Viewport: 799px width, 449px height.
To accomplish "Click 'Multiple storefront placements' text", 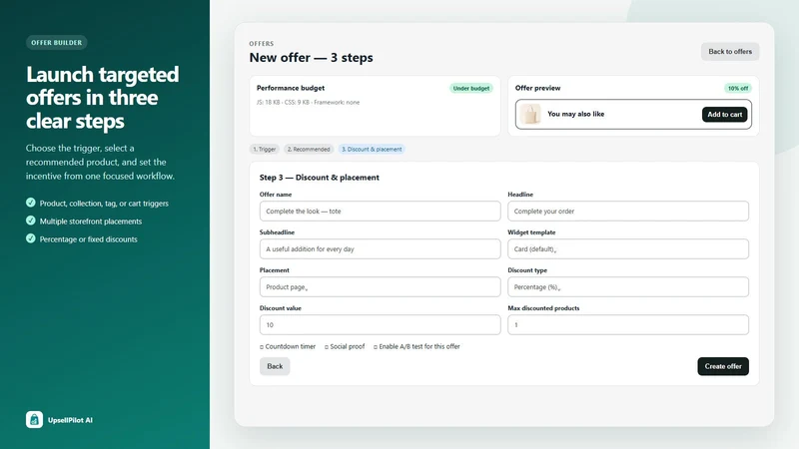I will click(91, 222).
